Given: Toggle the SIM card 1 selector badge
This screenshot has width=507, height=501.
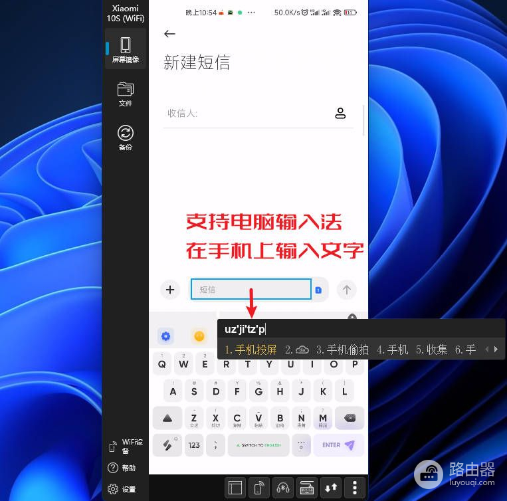Looking at the screenshot, I should coord(319,290).
